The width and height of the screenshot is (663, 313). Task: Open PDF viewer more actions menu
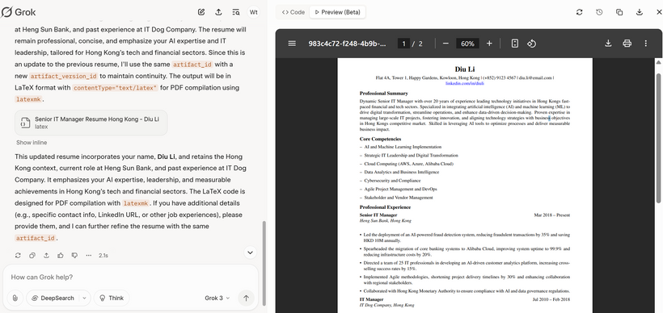(x=646, y=44)
